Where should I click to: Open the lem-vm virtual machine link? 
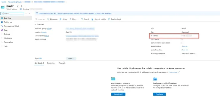point(185,50)
